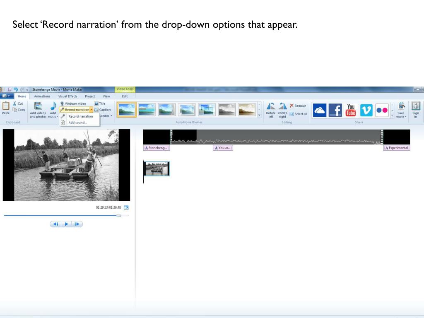Screen dimensions: 424x318
Task: Add a Title to the movie
Action: 99,104
